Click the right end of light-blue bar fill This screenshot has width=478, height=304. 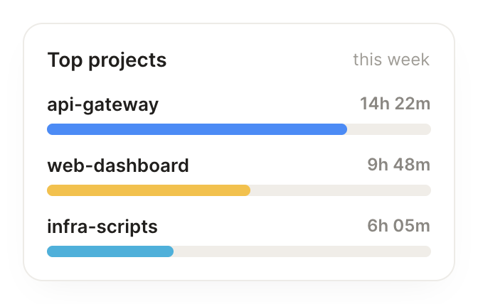171,251
